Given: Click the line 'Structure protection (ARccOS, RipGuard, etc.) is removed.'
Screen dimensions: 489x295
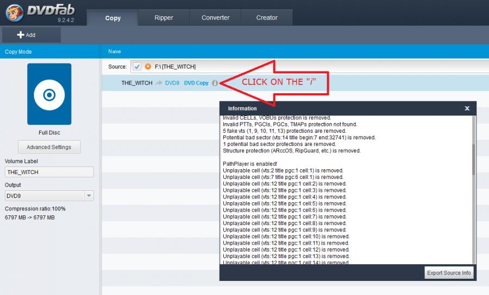Looking at the screenshot, I should click(x=292, y=151).
